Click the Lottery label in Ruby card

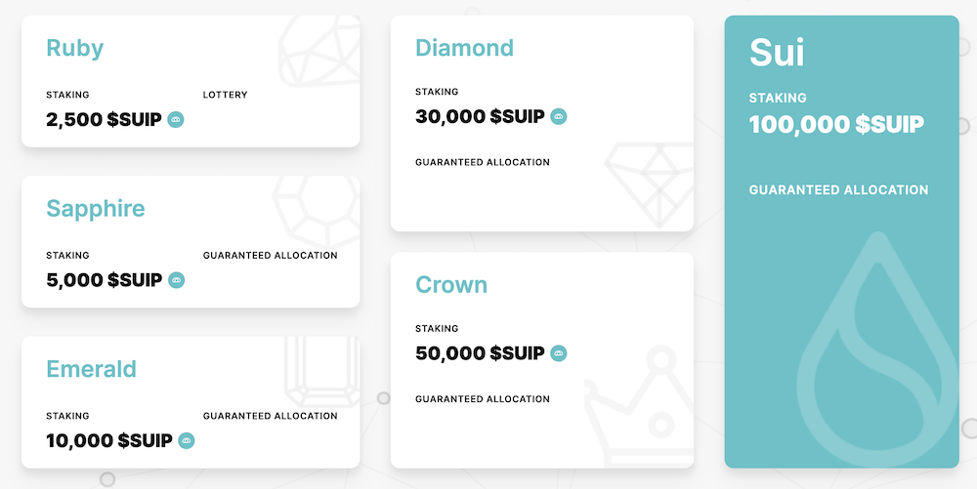pyautogui.click(x=225, y=95)
